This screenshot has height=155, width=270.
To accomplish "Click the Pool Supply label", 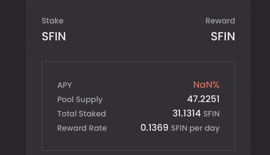I will point(80,100).
